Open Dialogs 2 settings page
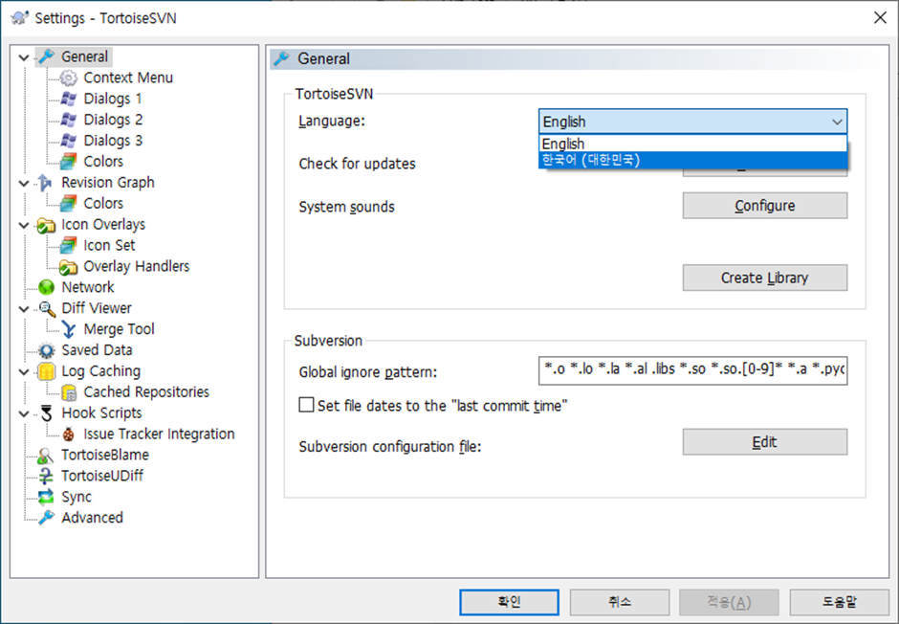899x624 pixels. [x=113, y=120]
